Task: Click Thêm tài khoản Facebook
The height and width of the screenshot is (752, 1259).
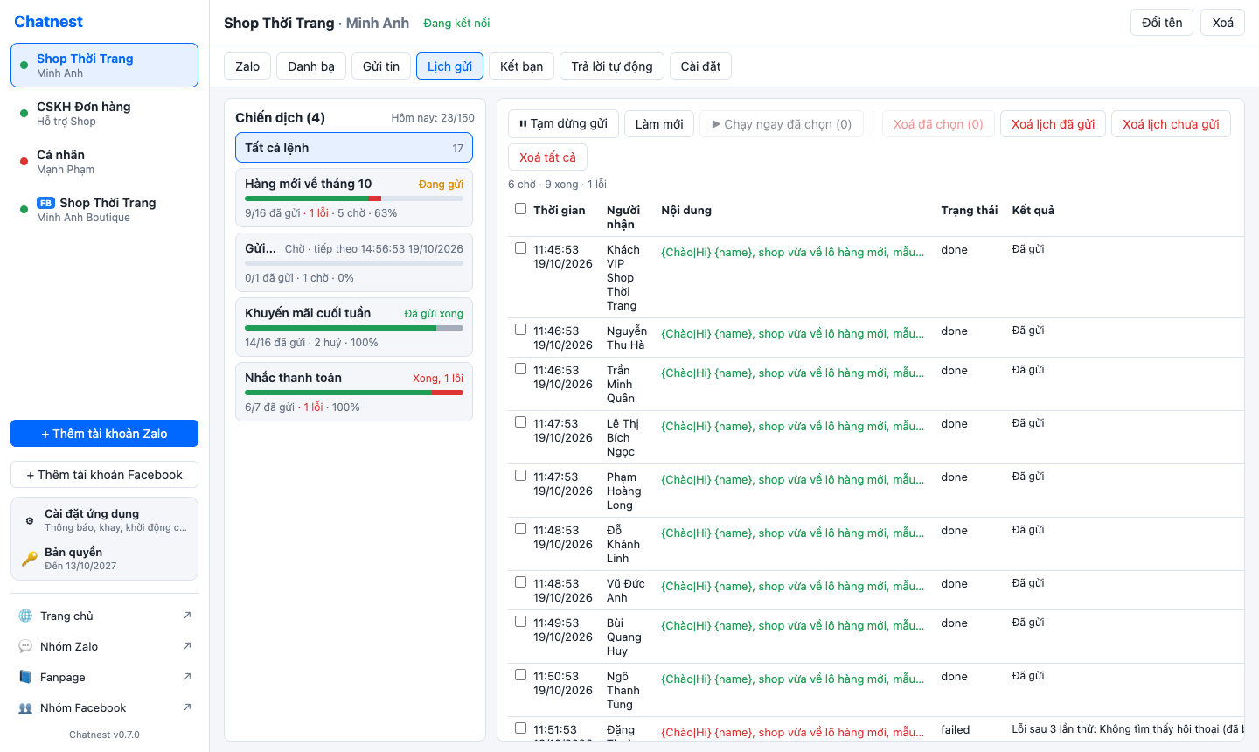Action: point(104,475)
